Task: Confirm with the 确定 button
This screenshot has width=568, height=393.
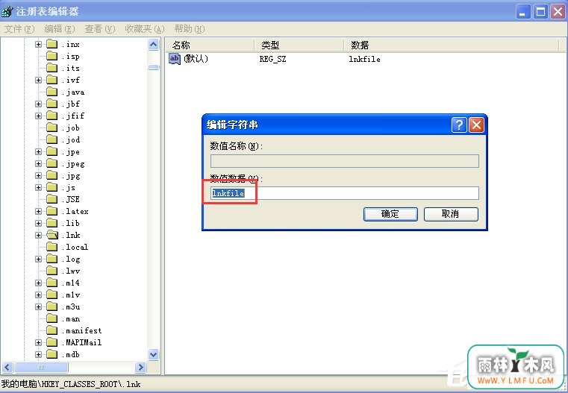Action: tap(390, 214)
